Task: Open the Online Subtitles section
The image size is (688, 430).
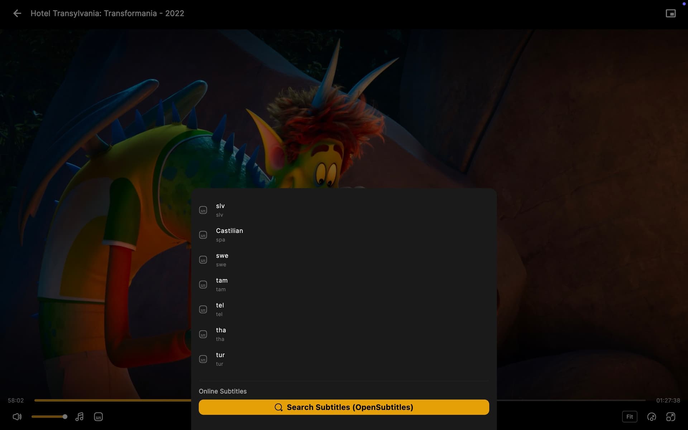Action: 223,391
